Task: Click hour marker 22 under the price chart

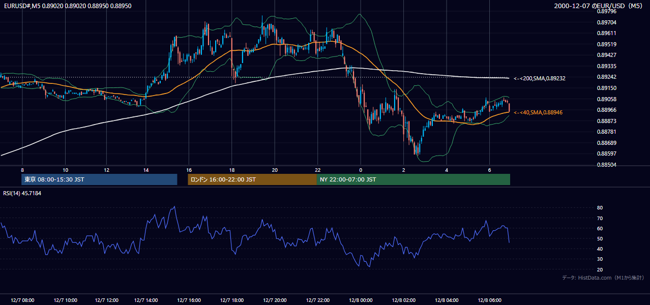Action: coord(318,170)
